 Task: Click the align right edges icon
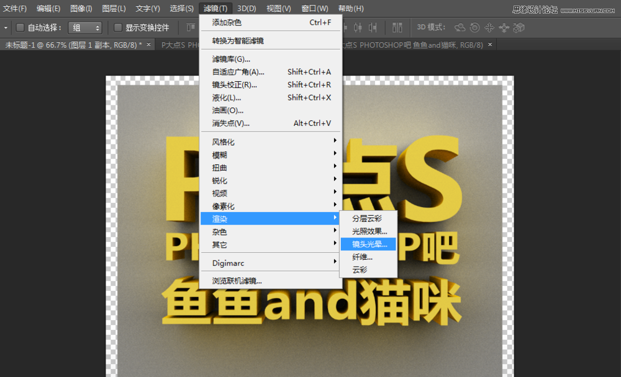click(x=373, y=28)
